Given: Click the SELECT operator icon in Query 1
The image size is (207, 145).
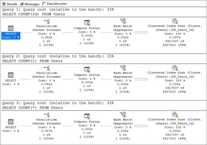Looking at the screenshot, I should click(11, 28).
